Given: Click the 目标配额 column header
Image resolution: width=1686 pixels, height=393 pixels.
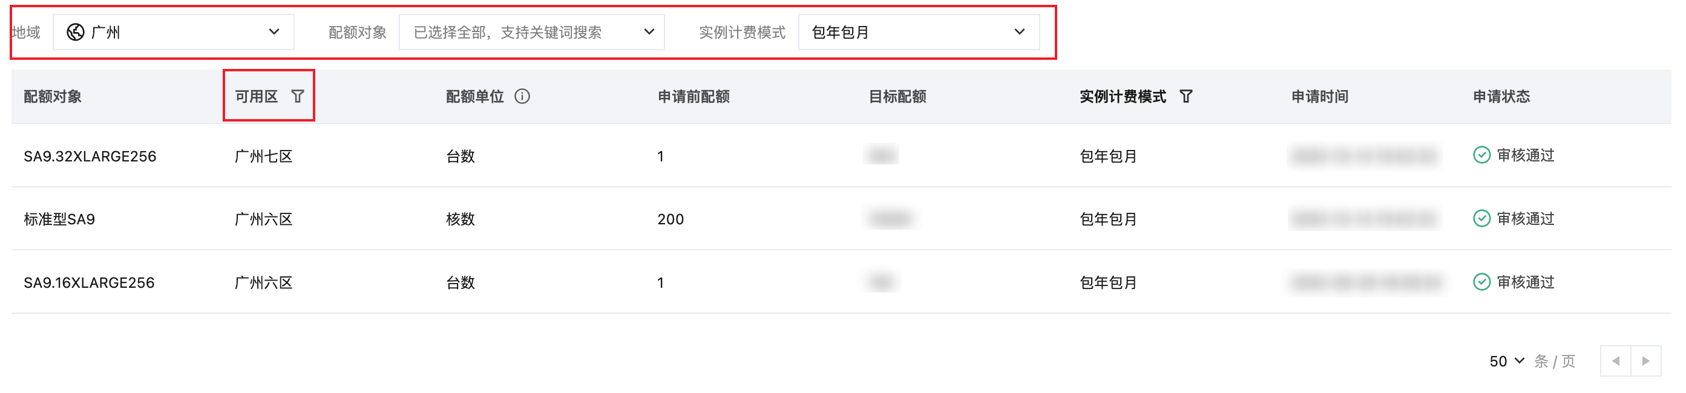Looking at the screenshot, I should click(897, 97).
